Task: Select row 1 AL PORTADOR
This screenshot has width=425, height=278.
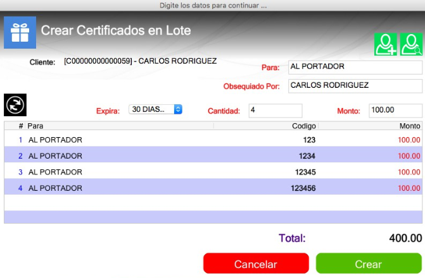Action: click(x=213, y=140)
